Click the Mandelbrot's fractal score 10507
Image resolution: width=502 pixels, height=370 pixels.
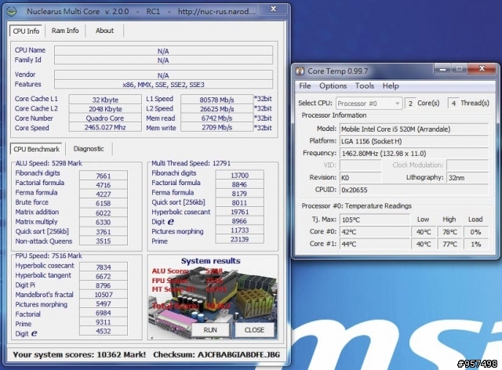tap(104, 295)
